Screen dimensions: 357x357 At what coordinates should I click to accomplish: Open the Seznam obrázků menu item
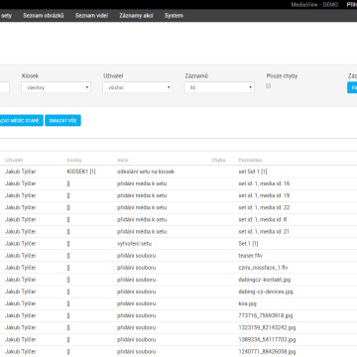[44, 16]
